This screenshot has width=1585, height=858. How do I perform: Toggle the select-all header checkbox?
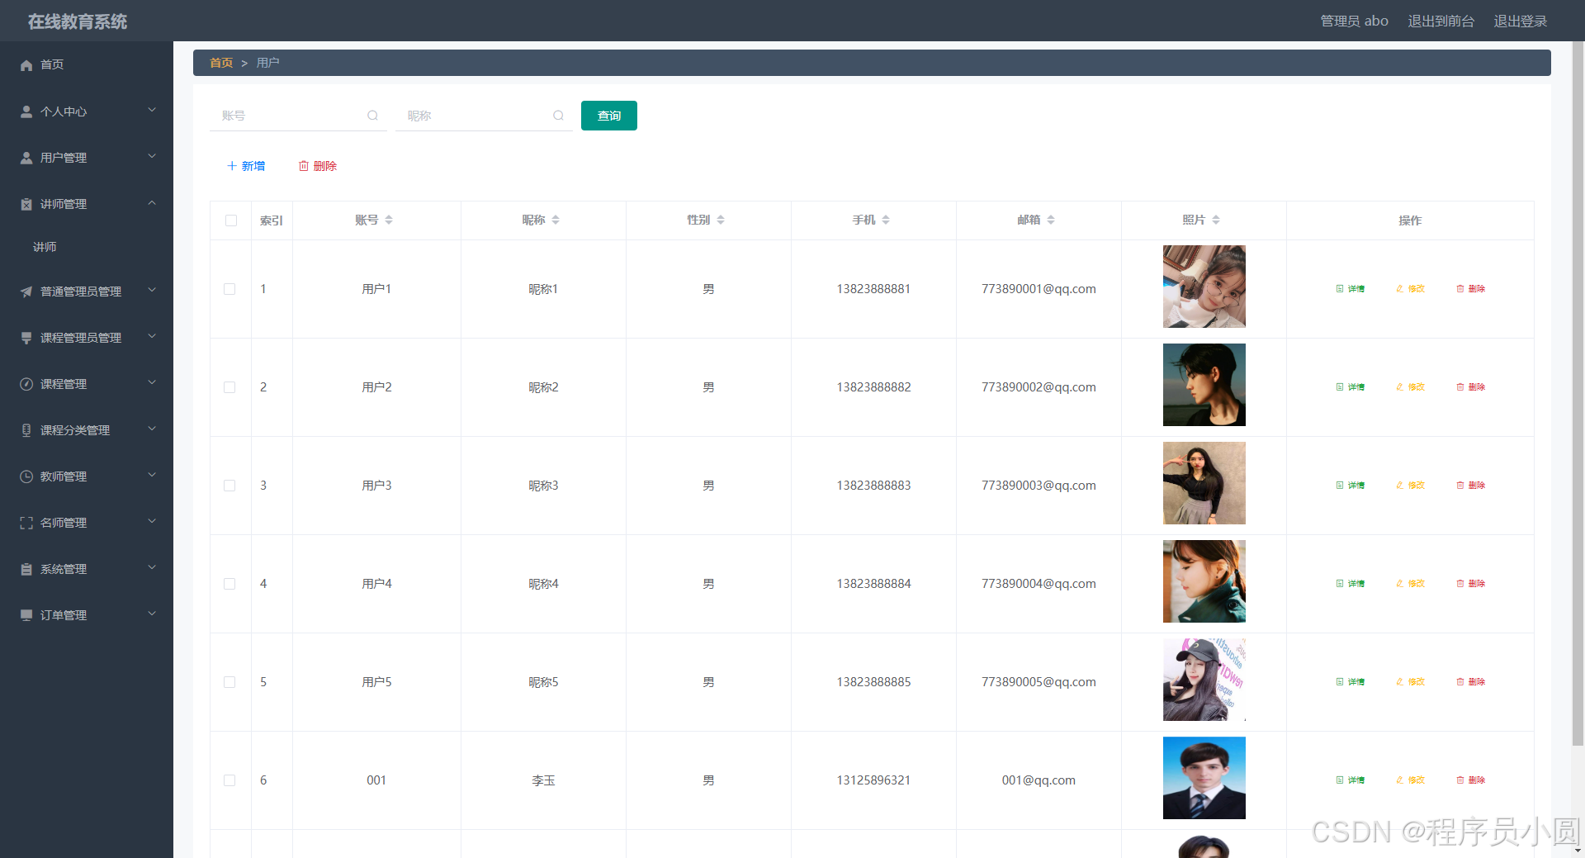pos(231,220)
